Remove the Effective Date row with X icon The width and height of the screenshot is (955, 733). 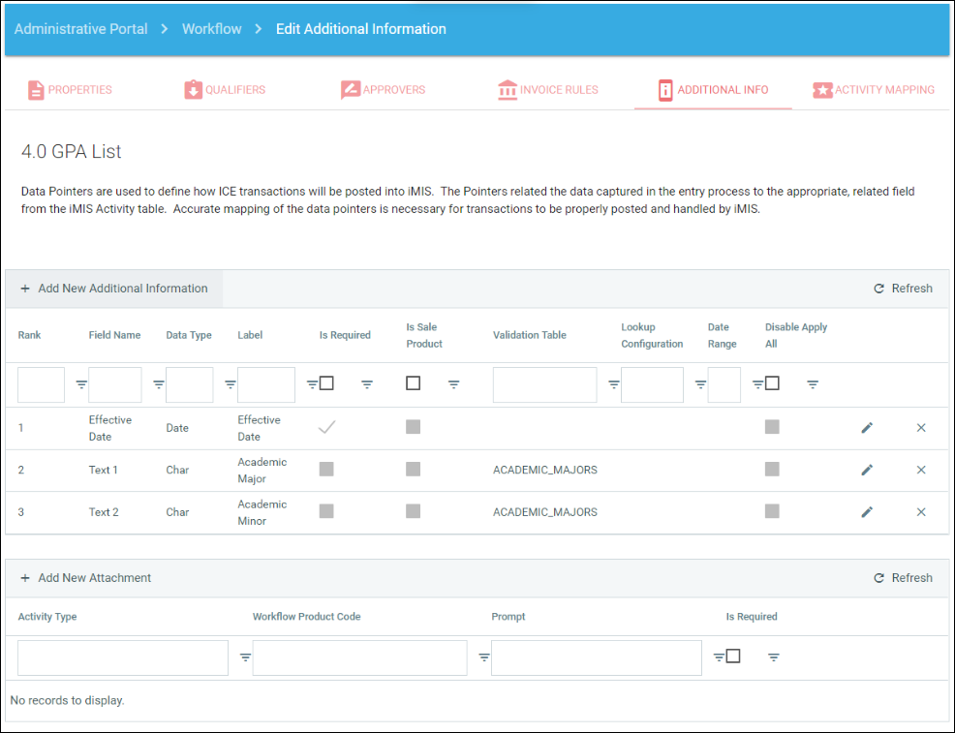tap(921, 428)
